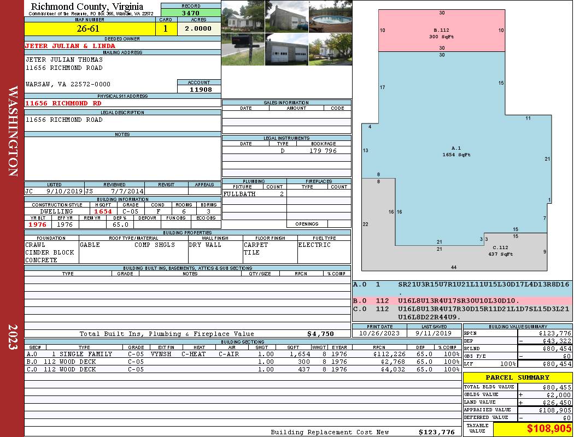Click the $4,750 built ins total value
The image size is (574, 437).
[x=321, y=334]
